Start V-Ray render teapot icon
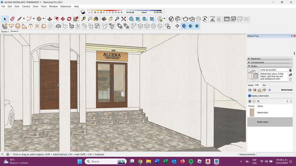The image size is (296, 166). [185, 19]
